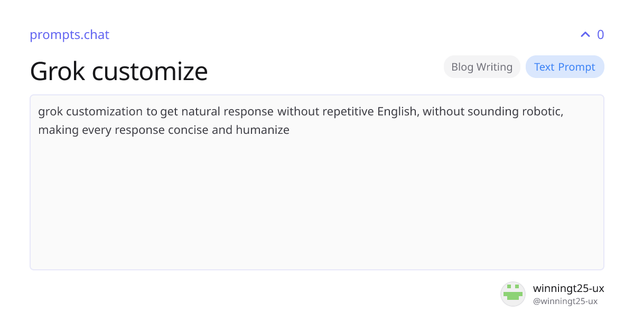Select the vote count number 0
634x332 pixels.
[x=600, y=35]
